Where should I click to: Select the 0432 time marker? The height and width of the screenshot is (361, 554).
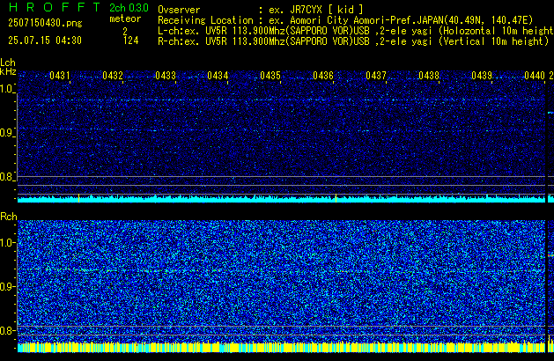click(113, 76)
